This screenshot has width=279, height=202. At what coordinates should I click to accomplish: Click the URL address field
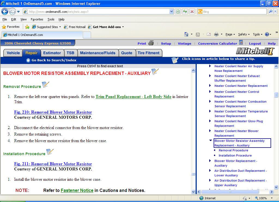coord(99,12)
